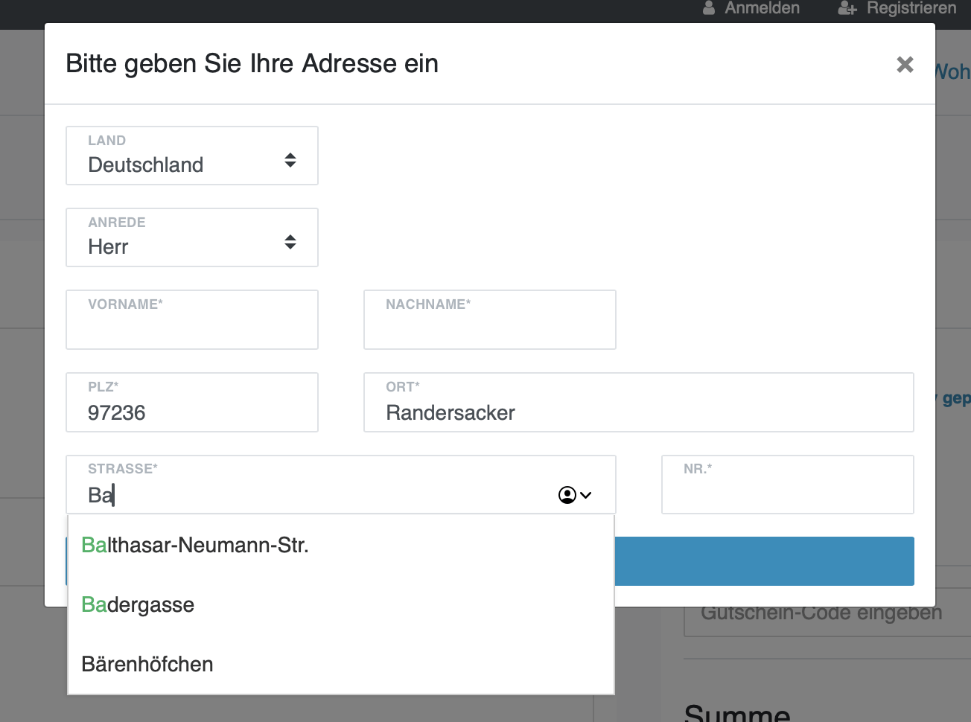Click the Strasse field containing Ba
This screenshot has width=971, height=722.
click(341, 485)
